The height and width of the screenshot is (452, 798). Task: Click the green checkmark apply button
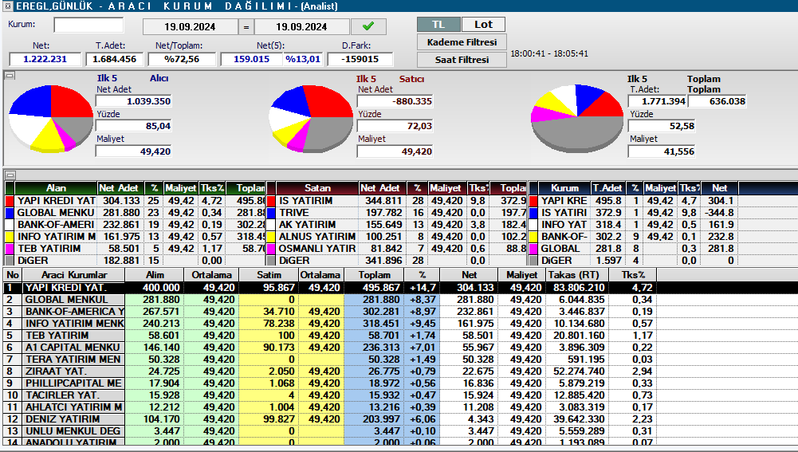[368, 26]
